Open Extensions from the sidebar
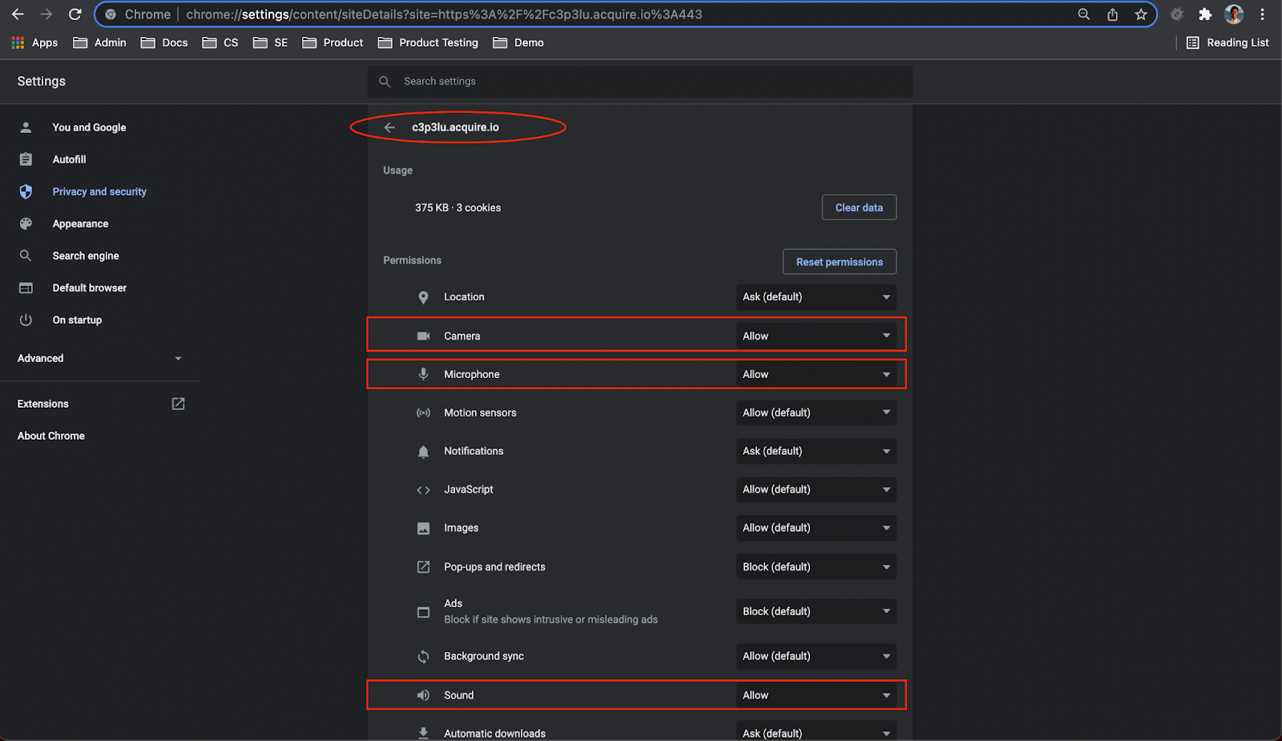The width and height of the screenshot is (1282, 741). (x=99, y=404)
